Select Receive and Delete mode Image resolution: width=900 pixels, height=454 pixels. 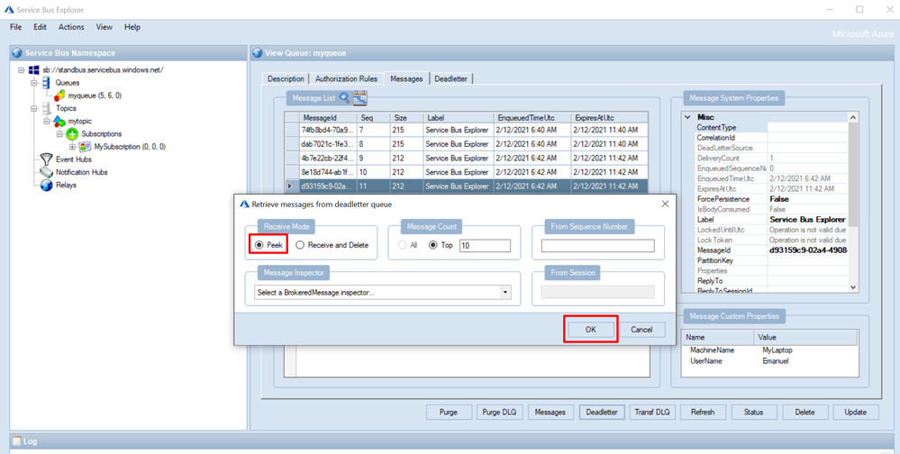332,245
